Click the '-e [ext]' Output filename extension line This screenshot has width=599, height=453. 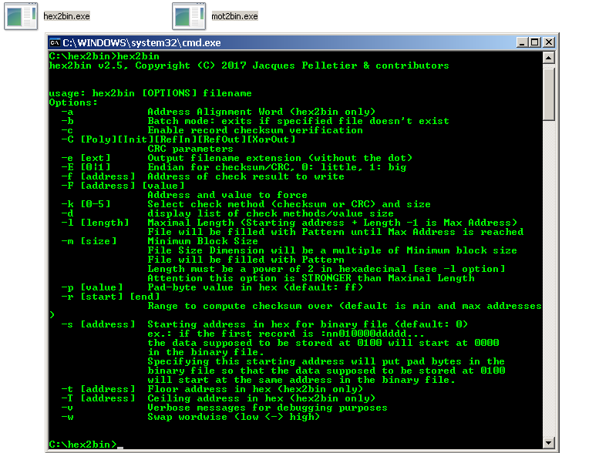237,158
